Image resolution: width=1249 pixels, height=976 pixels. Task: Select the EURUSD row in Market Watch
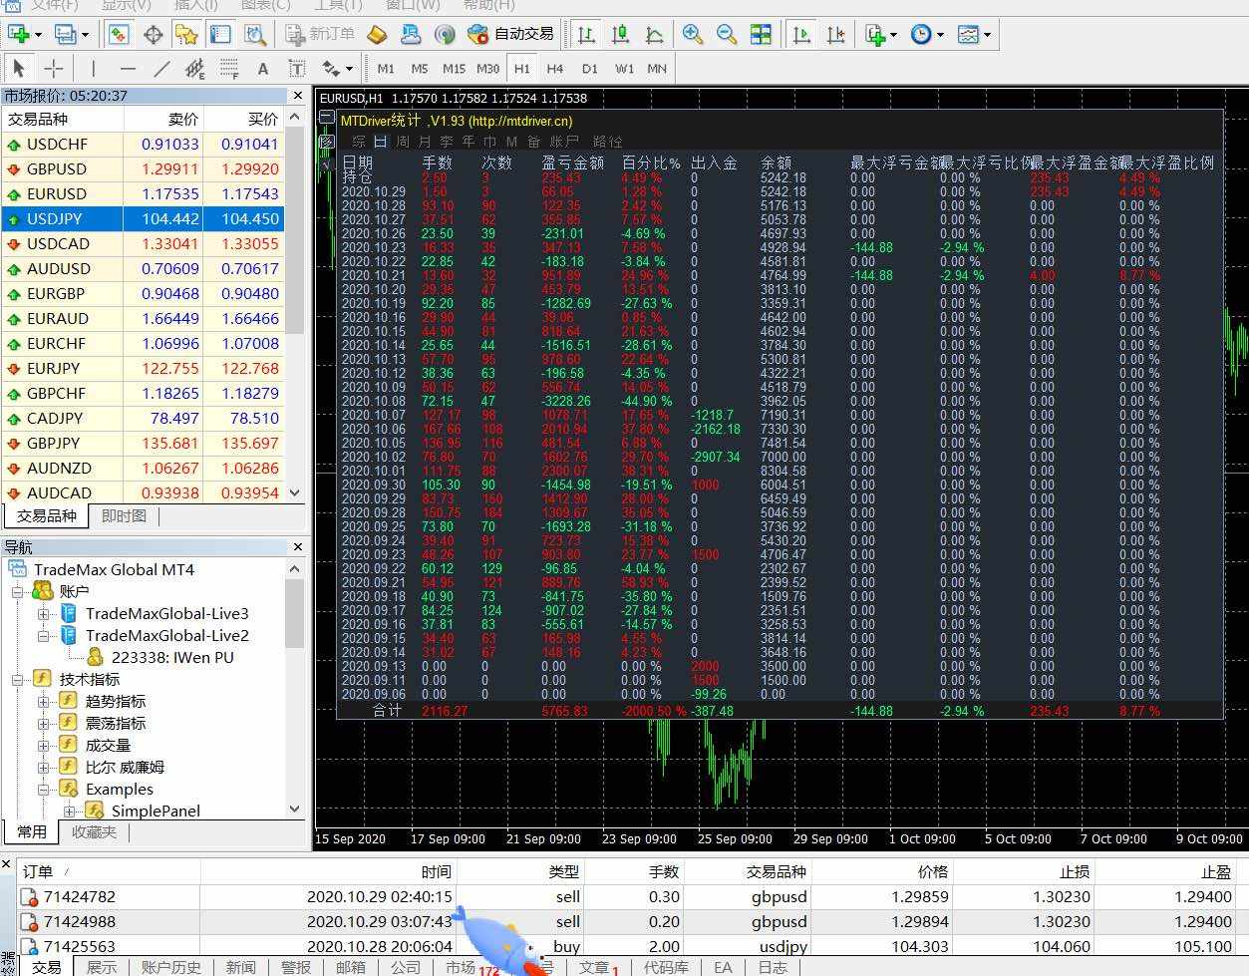[57, 194]
